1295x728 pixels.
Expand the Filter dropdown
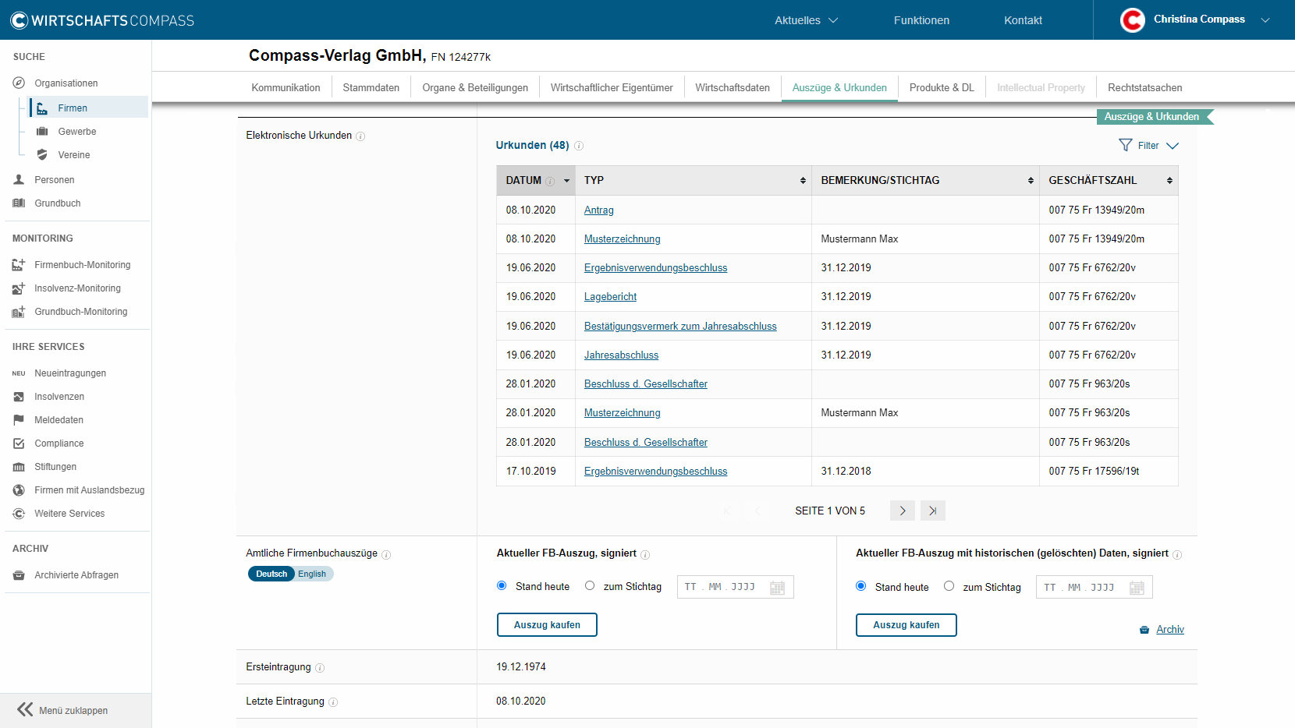(1148, 146)
